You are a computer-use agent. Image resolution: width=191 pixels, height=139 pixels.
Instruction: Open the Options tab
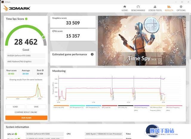click(x=181, y=8)
